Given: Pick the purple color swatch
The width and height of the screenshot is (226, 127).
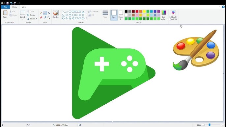Looking at the screenshot, I should pyautogui.click(x=158, y=12).
